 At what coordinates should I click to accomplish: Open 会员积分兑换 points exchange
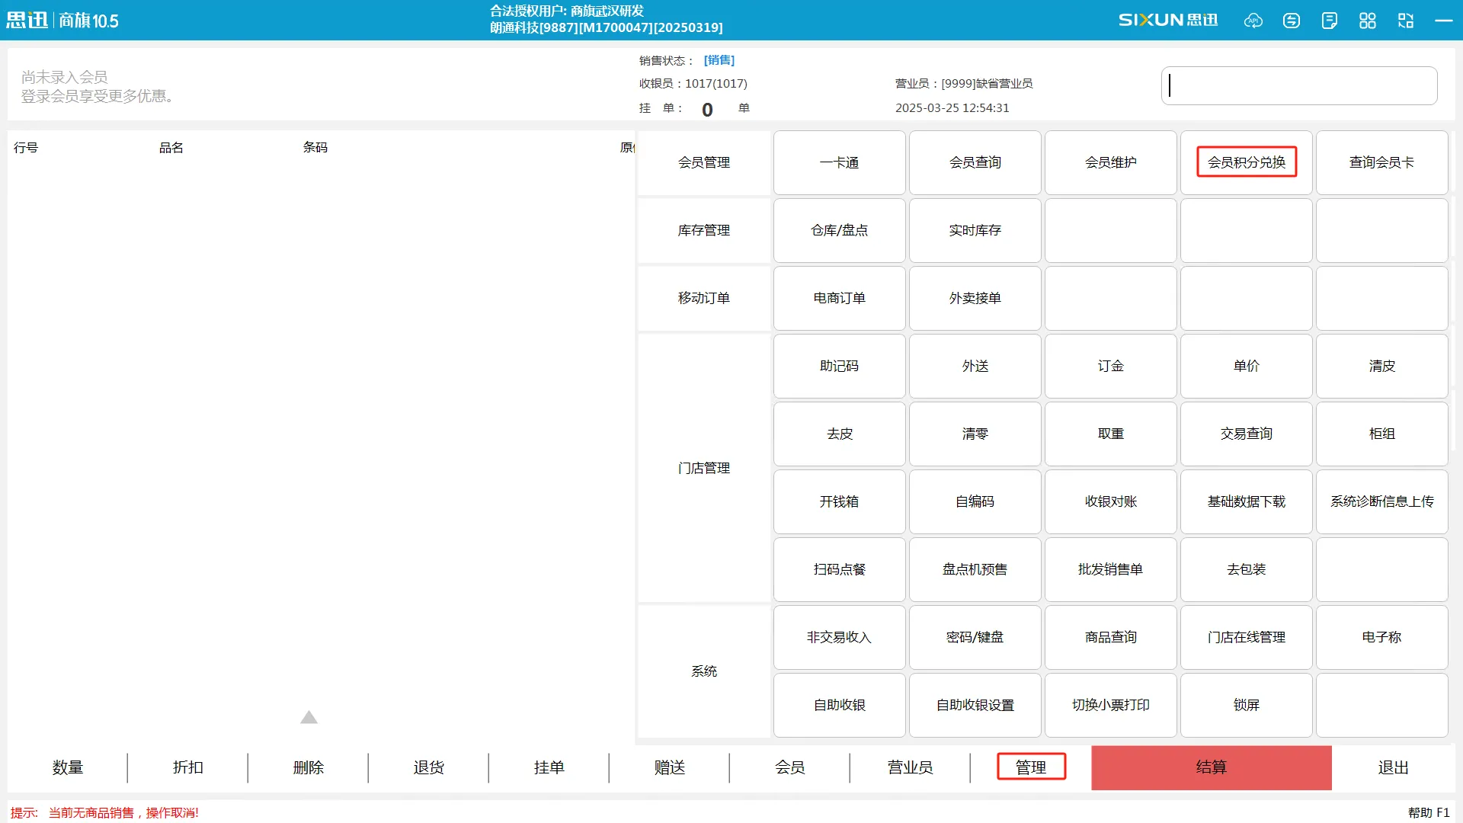pos(1246,162)
